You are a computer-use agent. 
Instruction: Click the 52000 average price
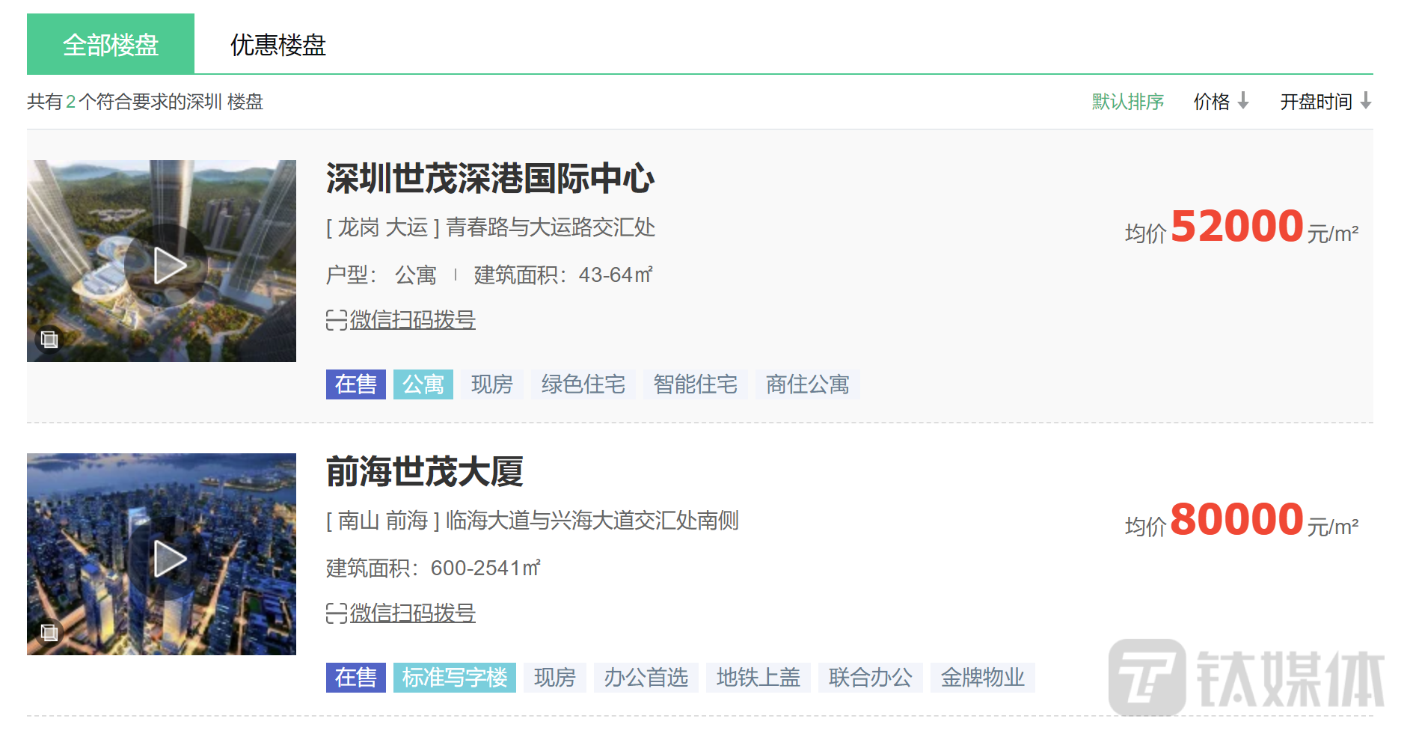1237,227
